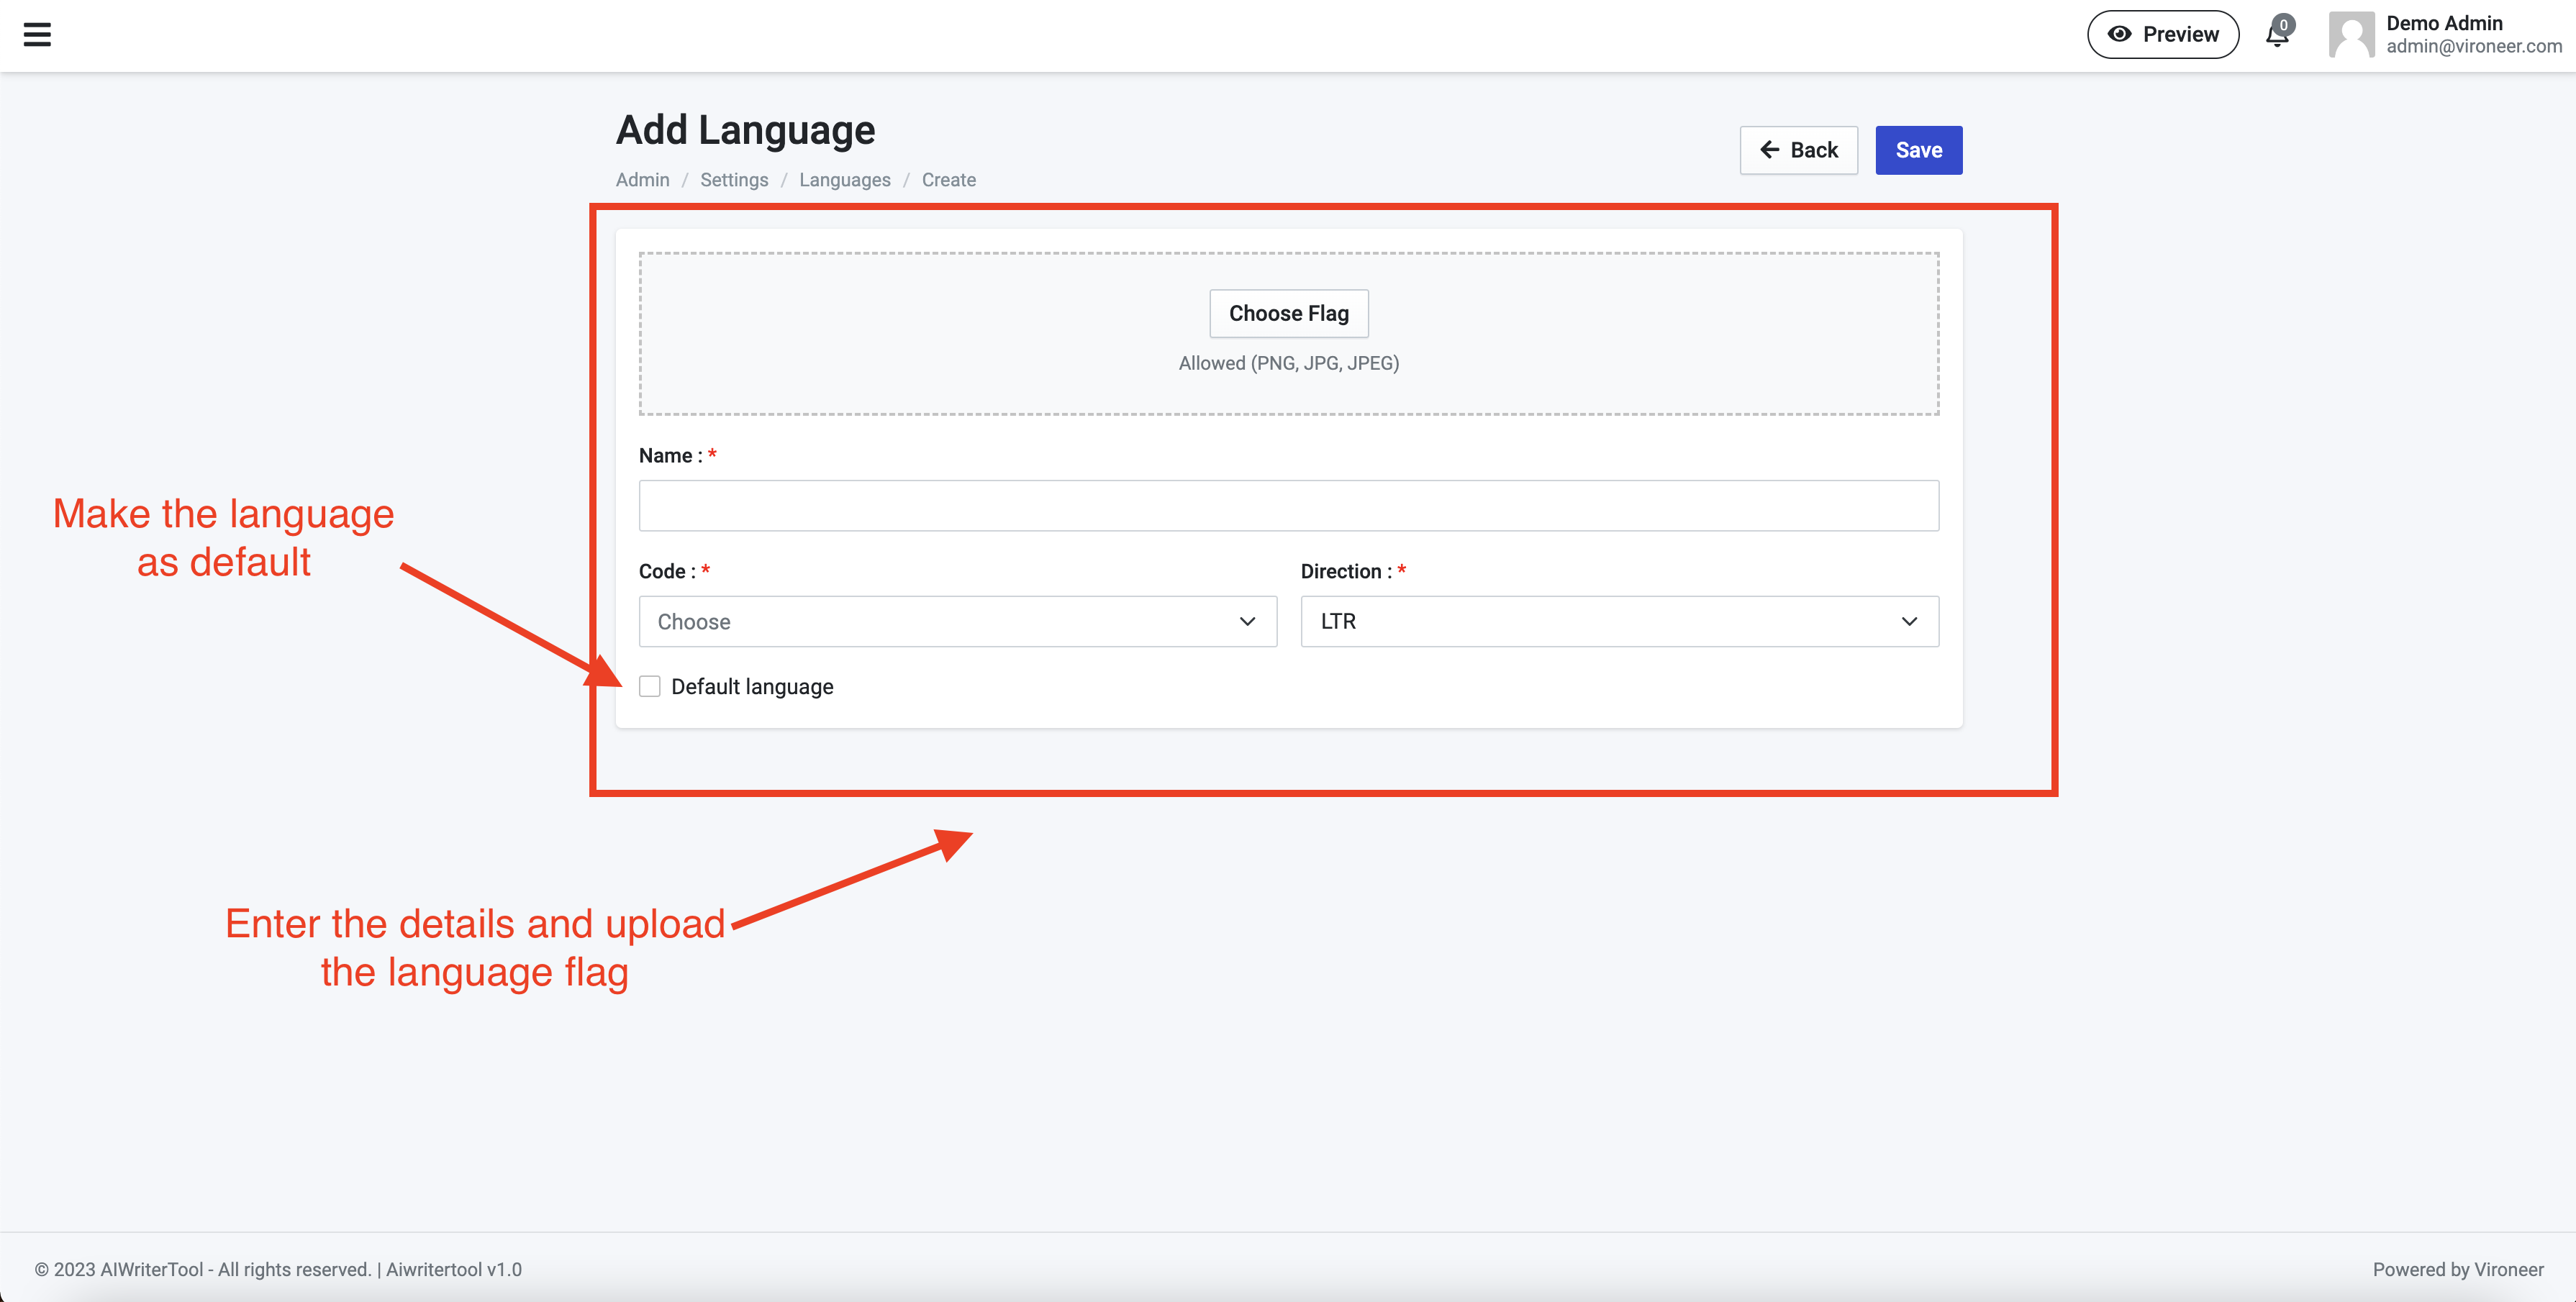The width and height of the screenshot is (2576, 1302).
Task: Go to Languages breadcrumb
Action: 844,180
